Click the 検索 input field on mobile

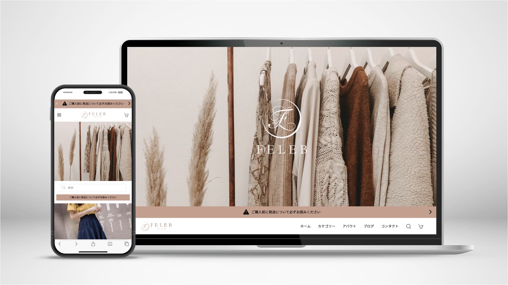(92, 188)
